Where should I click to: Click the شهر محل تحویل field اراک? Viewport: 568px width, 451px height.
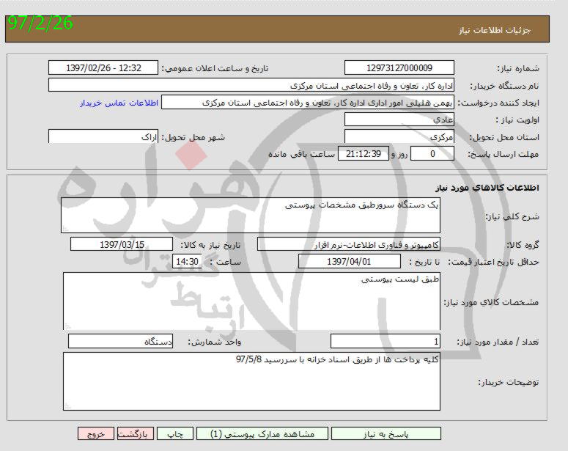[103, 136]
